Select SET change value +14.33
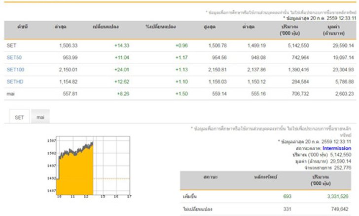The height and width of the screenshot is (216, 359). click(x=122, y=45)
